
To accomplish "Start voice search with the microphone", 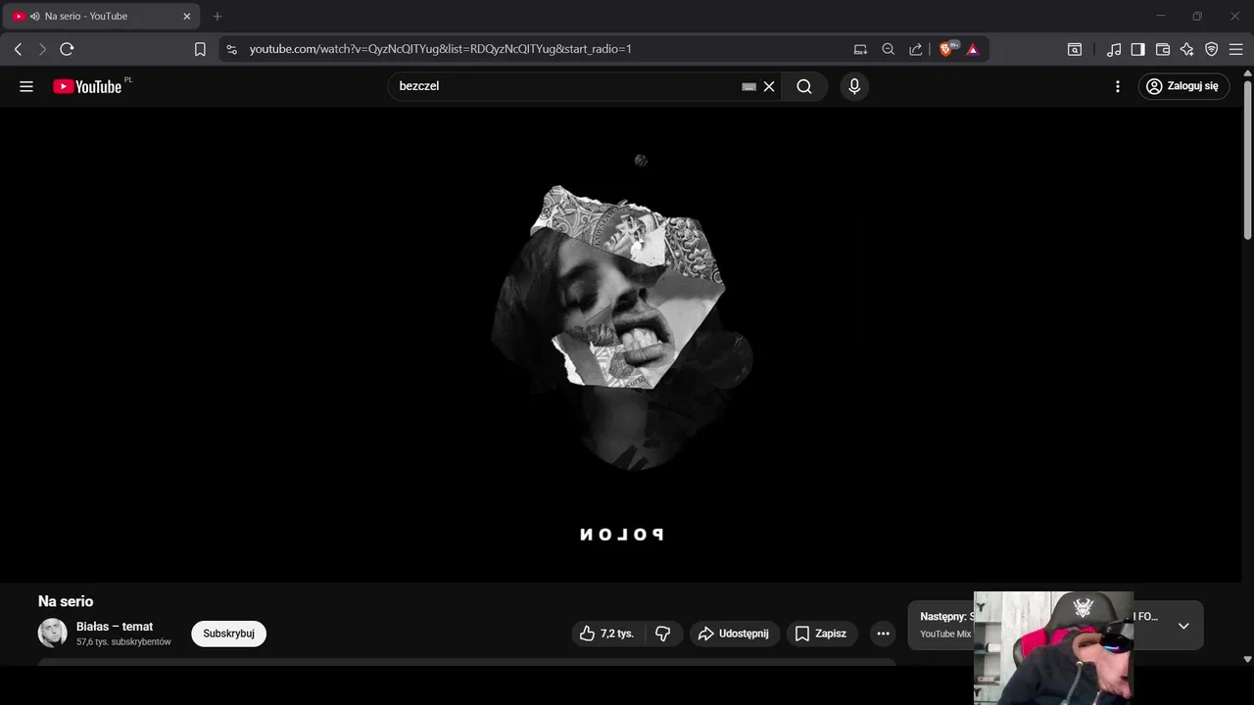I will pos(854,86).
